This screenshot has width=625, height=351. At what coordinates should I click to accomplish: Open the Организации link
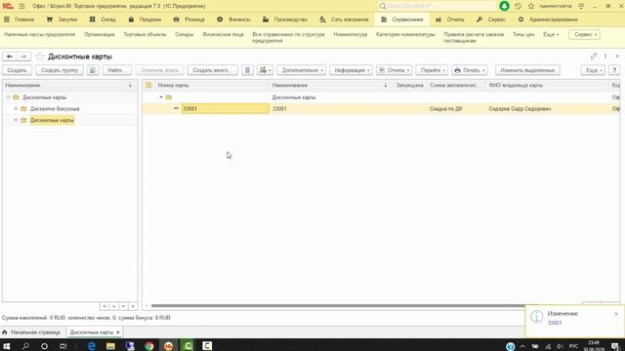[100, 35]
